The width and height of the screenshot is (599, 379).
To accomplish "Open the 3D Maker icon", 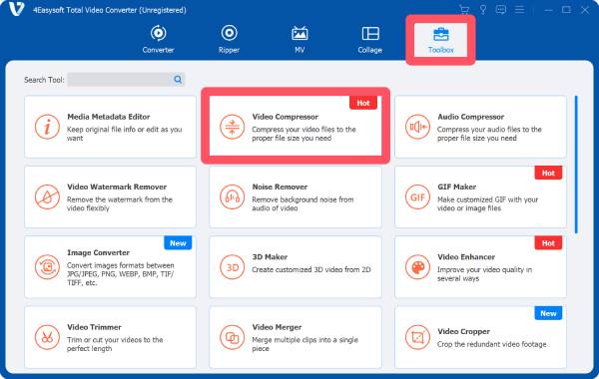I will (x=232, y=267).
